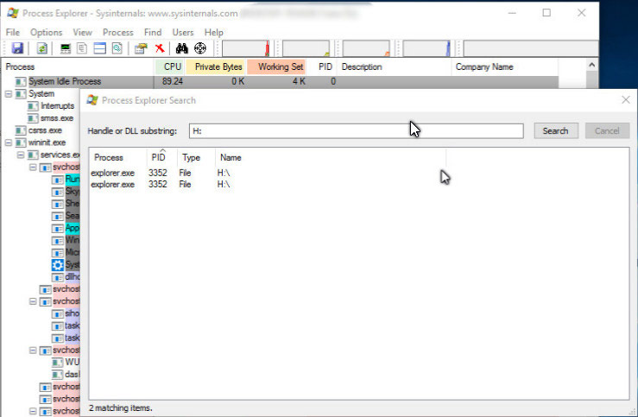This screenshot has height=417, width=638.
Task: Click the Process Explorer icon in the main title bar
Action: click(x=13, y=13)
